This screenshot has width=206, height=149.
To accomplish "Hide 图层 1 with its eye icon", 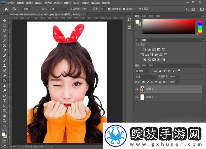I will pos(137,89).
